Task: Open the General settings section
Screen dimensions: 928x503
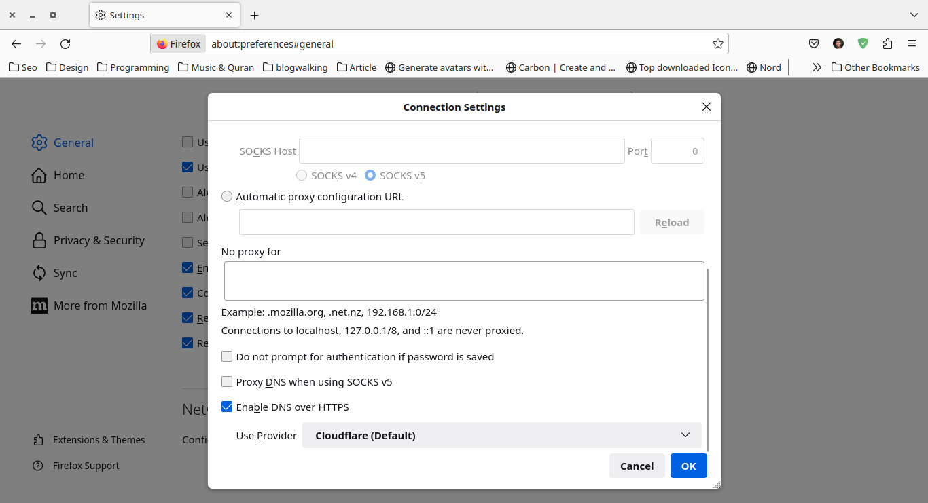Action: pos(73,142)
